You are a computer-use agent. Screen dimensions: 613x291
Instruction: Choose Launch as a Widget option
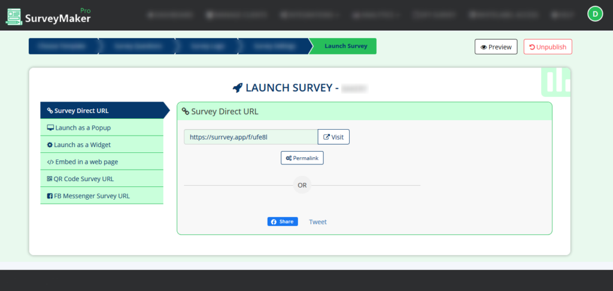(102, 145)
